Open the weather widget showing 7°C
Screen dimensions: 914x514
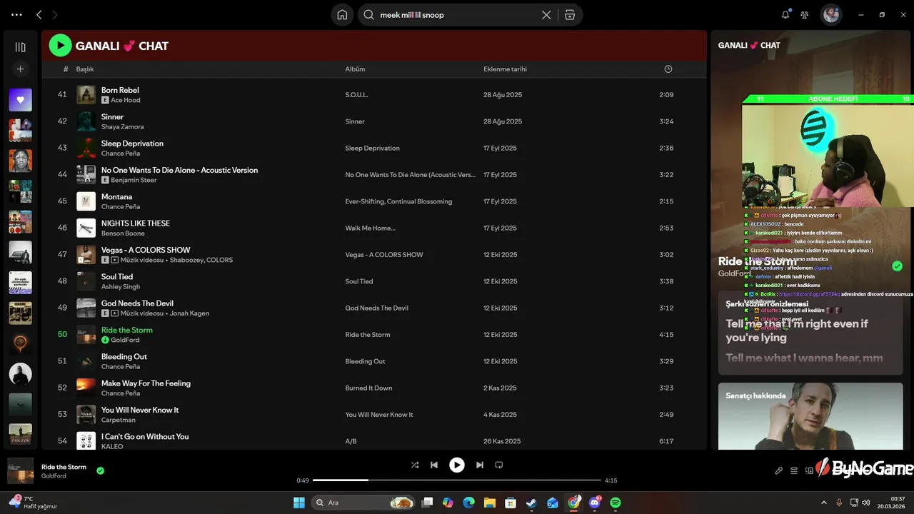32,503
